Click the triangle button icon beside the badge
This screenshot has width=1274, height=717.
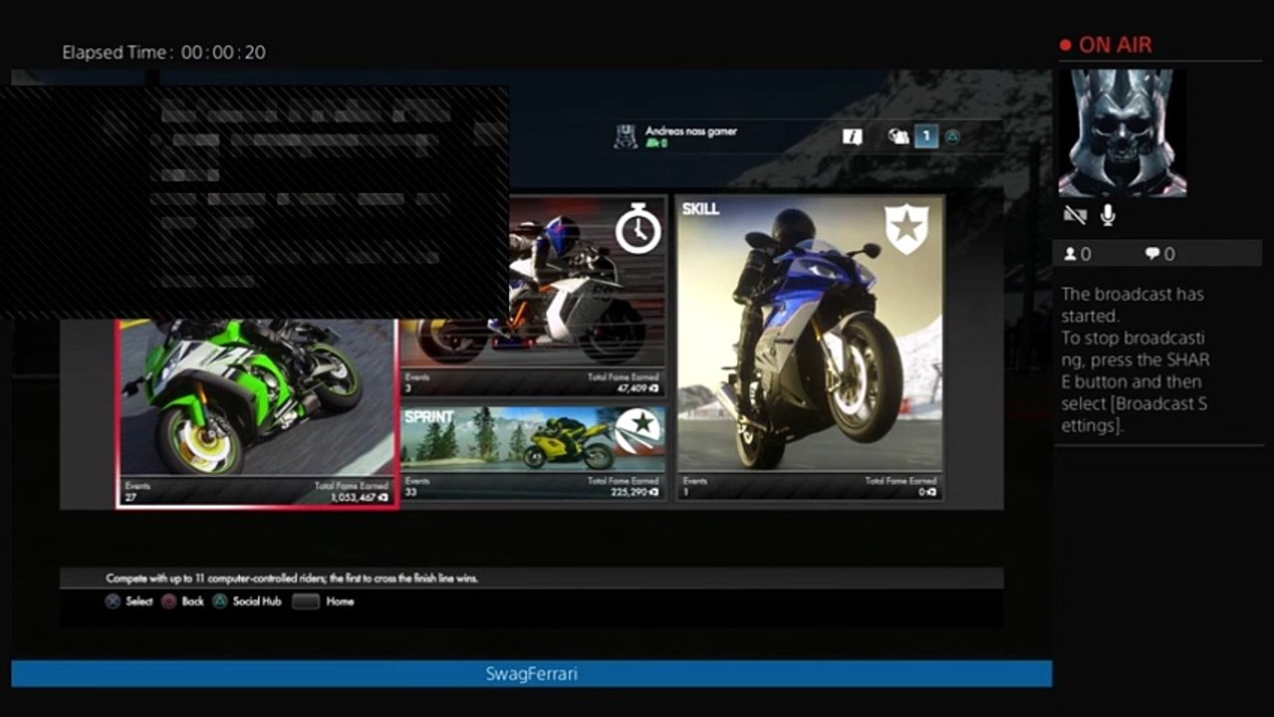[953, 137]
